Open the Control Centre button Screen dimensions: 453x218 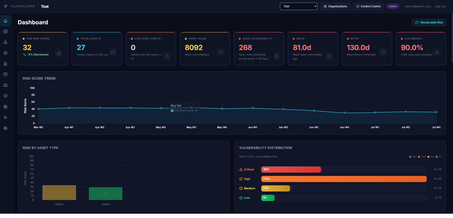tap(368, 6)
